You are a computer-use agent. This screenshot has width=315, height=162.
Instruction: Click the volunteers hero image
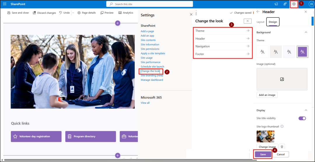pos(73,72)
